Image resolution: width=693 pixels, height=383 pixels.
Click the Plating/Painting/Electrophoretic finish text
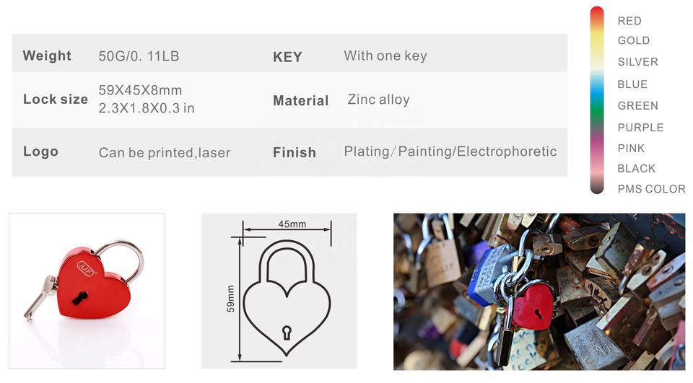click(450, 151)
